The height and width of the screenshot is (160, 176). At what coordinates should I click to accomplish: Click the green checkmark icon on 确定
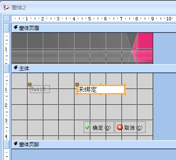coord(88,127)
